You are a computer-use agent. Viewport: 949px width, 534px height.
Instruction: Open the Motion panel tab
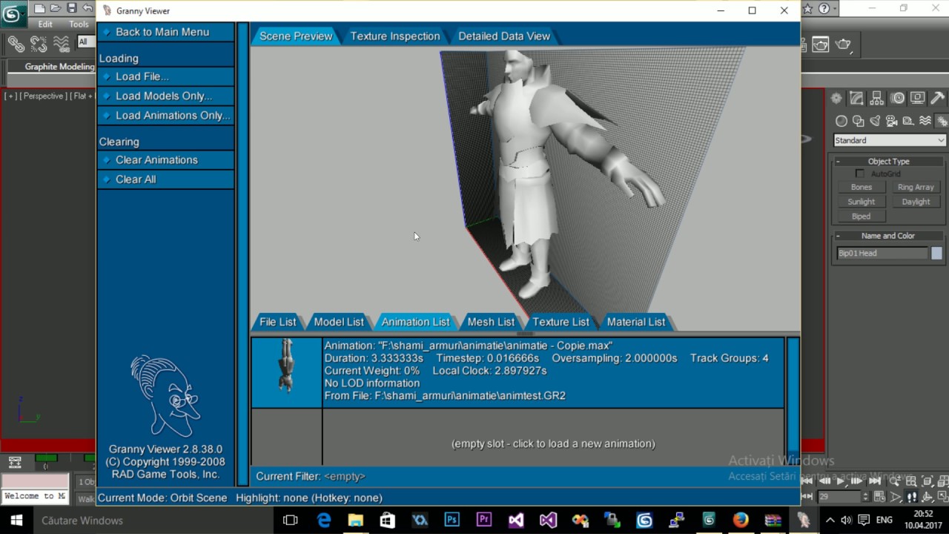[898, 98]
